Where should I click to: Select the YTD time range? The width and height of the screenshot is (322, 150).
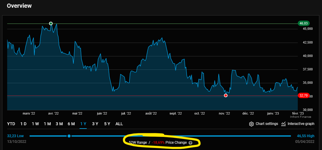[x=11, y=124]
